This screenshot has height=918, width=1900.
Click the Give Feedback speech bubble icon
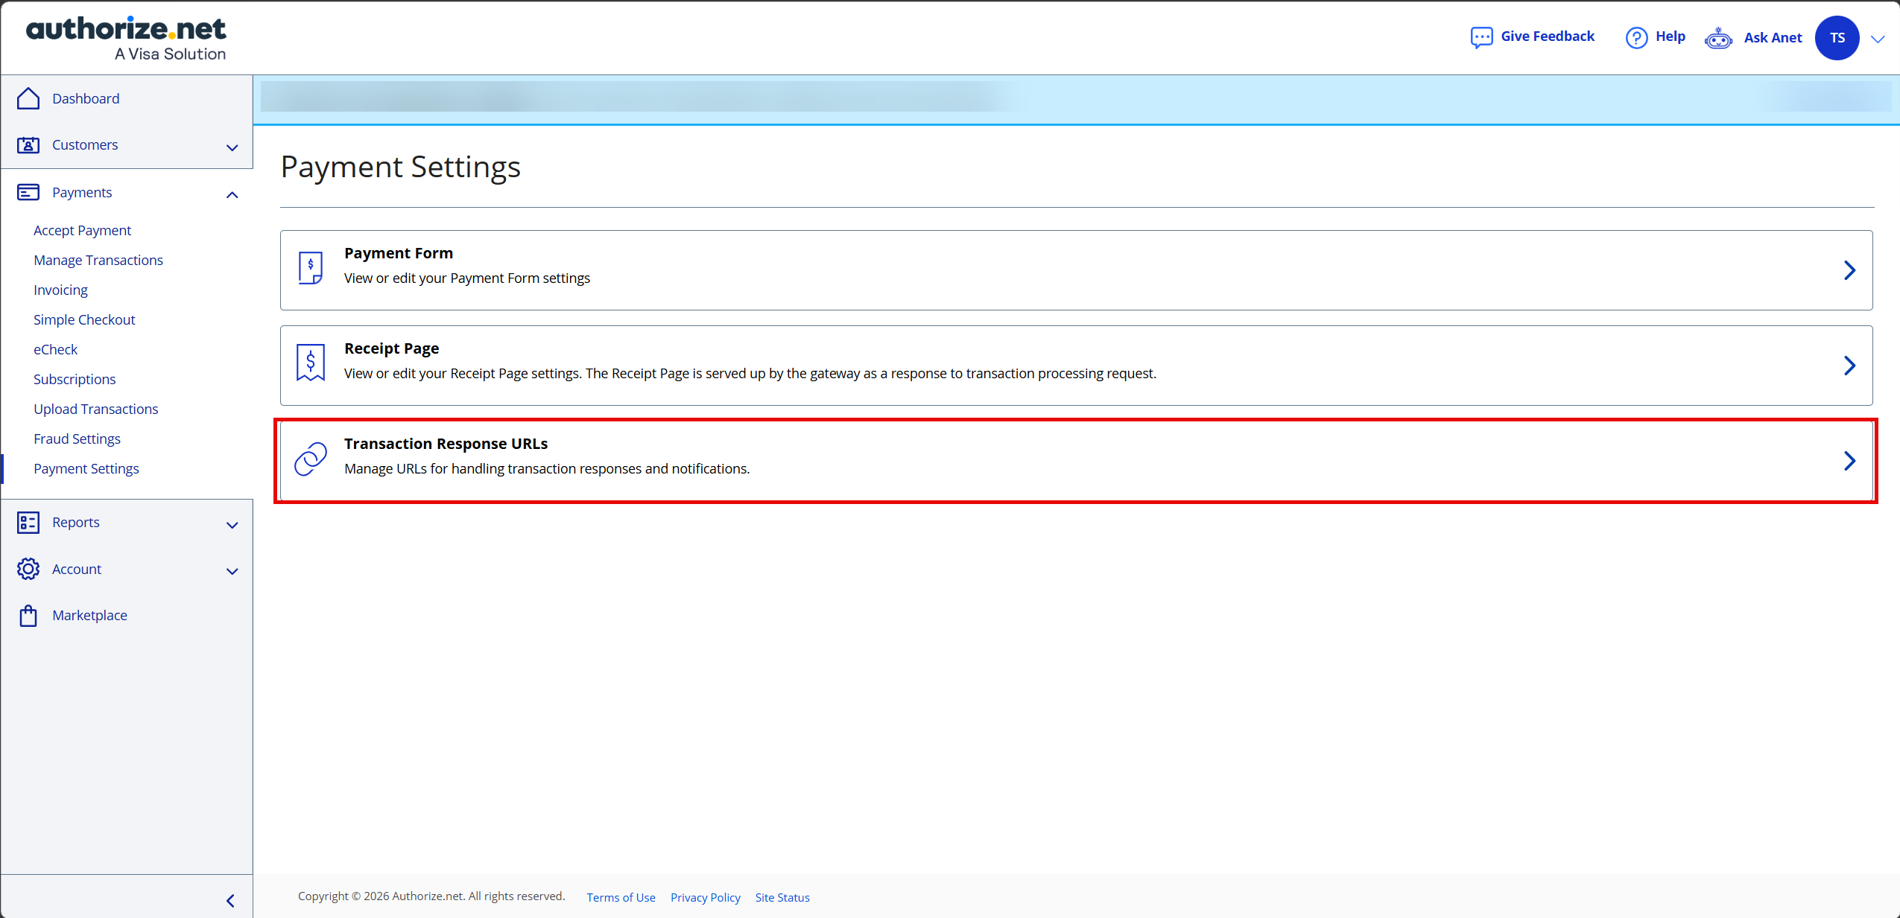pyautogui.click(x=1481, y=37)
